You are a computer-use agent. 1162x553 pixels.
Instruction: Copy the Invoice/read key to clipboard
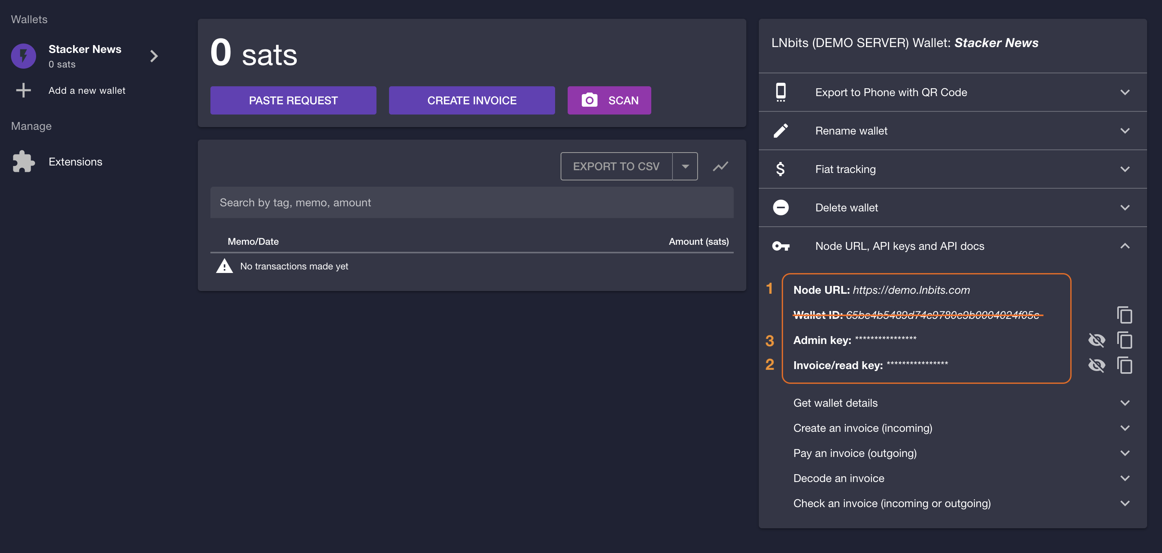pos(1125,365)
